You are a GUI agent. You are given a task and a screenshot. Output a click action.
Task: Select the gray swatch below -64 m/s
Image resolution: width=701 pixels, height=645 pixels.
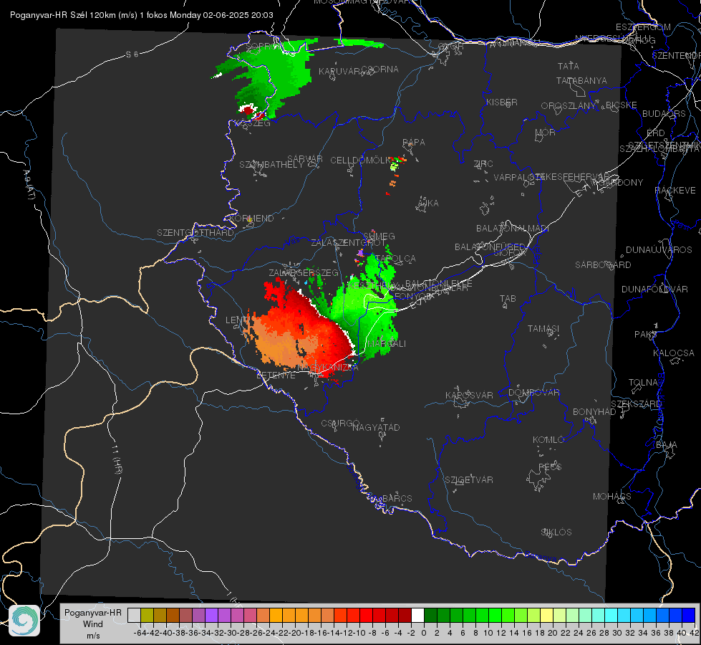134,615
